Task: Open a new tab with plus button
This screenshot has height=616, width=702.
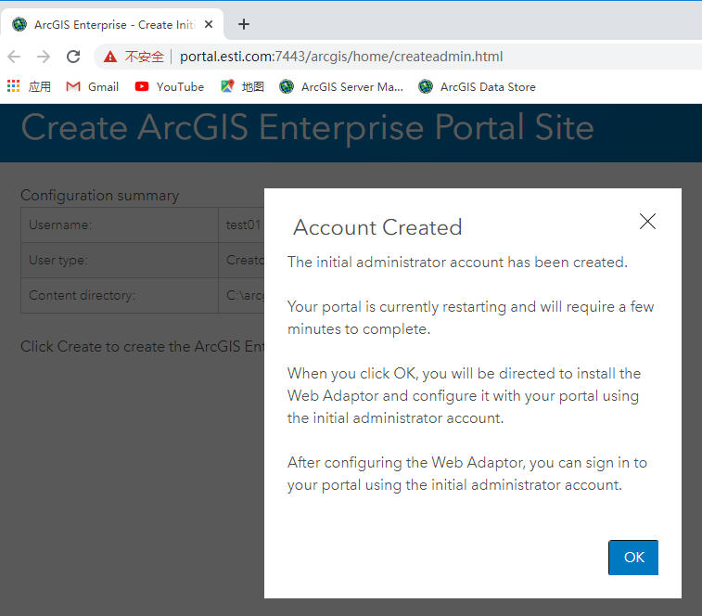Action: [244, 24]
